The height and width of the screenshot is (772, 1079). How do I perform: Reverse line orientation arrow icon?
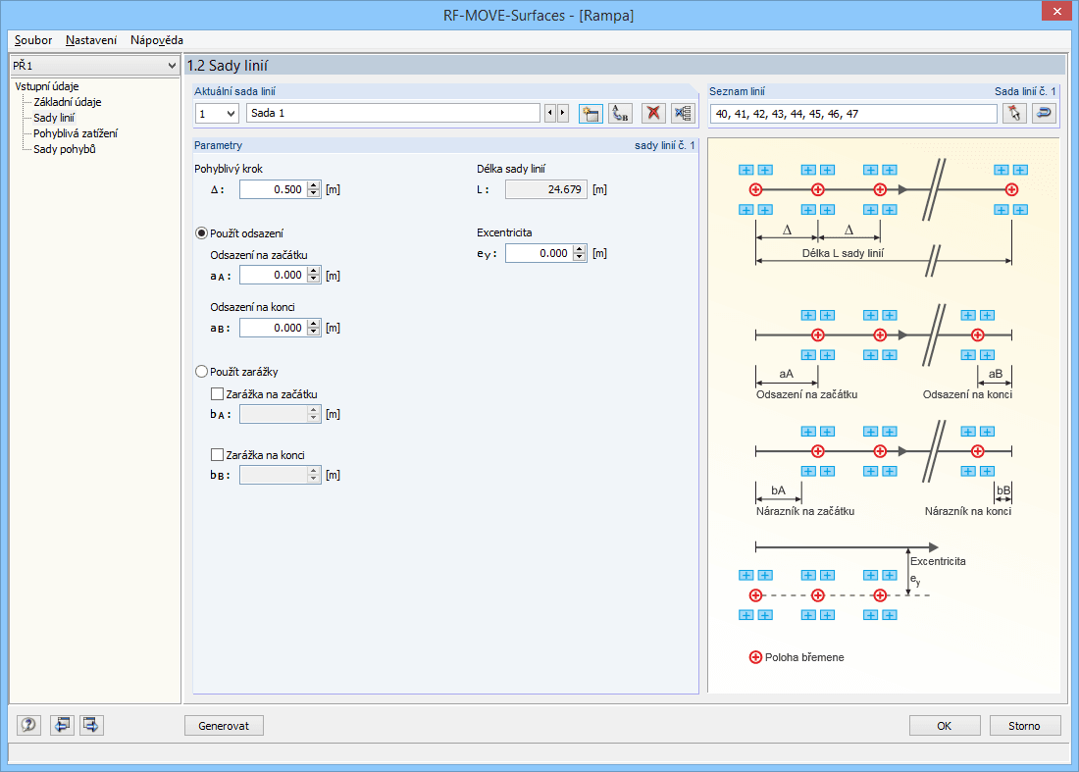click(1044, 114)
